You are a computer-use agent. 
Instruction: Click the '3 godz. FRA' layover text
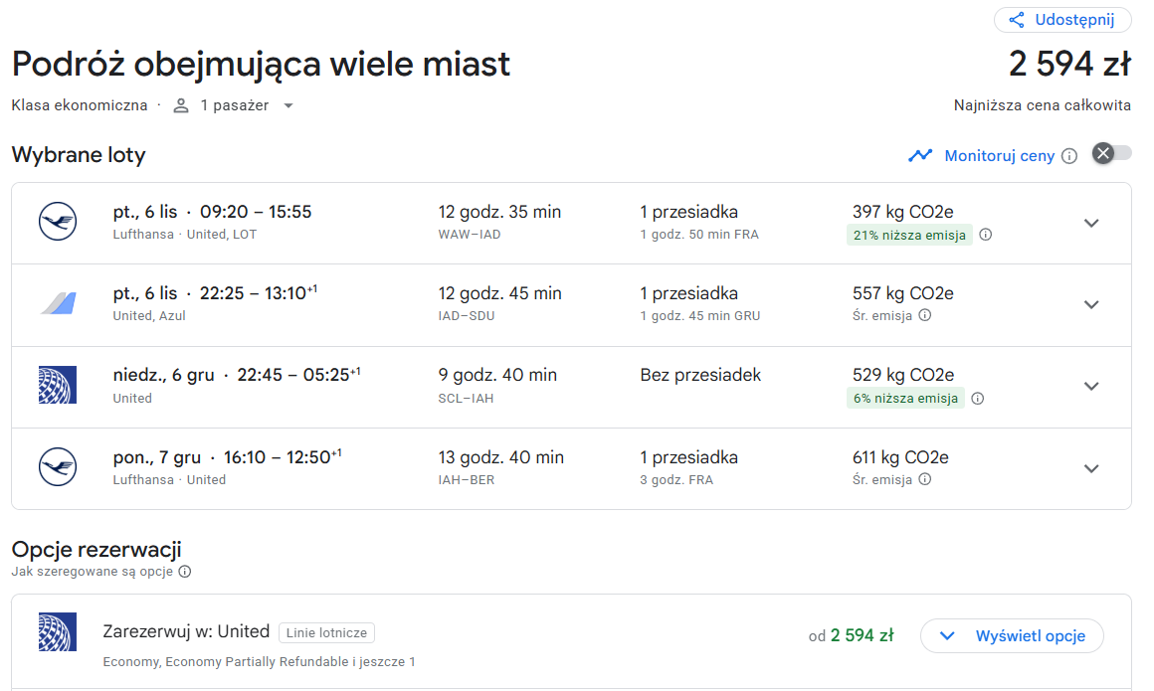click(x=676, y=480)
